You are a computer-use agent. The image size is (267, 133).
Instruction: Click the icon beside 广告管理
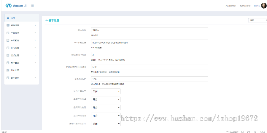[8, 33]
